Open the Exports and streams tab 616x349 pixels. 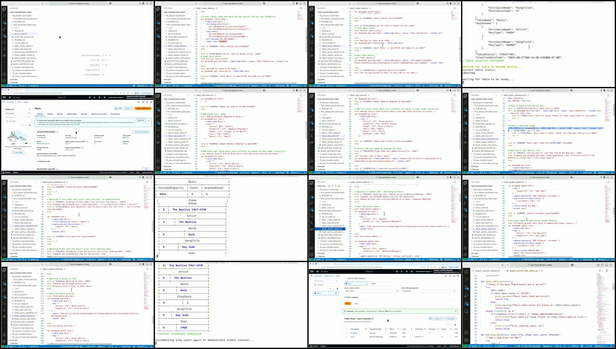click(99, 114)
